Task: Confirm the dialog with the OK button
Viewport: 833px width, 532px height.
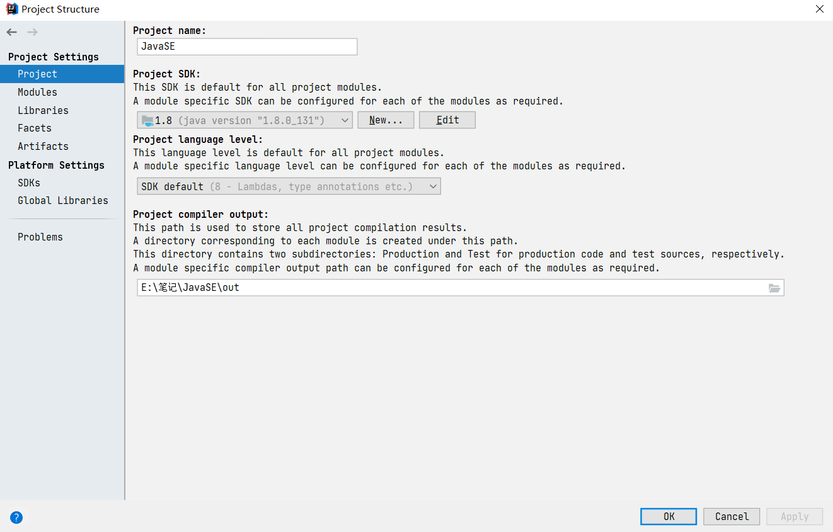Action: tap(668, 516)
